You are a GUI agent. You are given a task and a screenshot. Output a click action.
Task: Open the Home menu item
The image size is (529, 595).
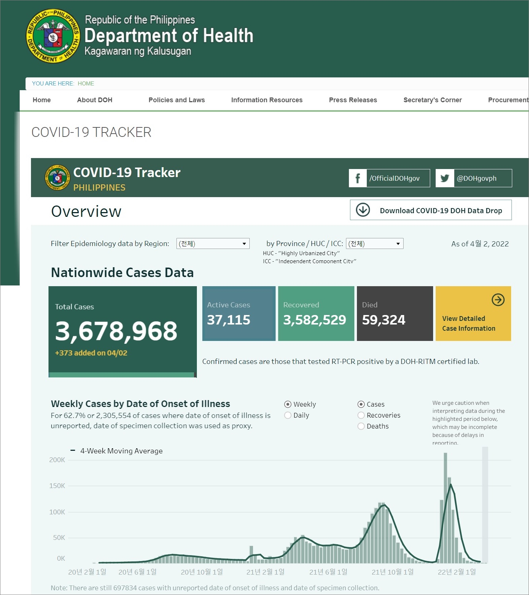(42, 100)
